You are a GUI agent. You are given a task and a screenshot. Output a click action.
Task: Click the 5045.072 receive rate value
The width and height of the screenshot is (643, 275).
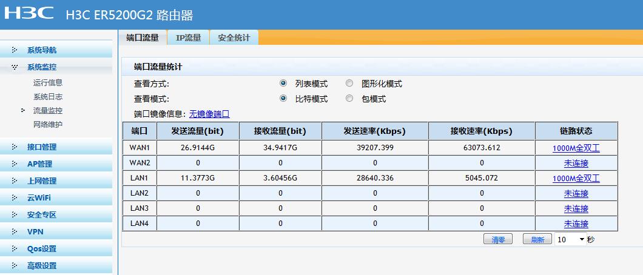tap(482, 178)
